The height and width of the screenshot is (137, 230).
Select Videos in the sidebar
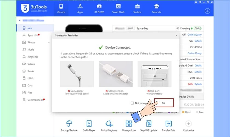pos(35,64)
